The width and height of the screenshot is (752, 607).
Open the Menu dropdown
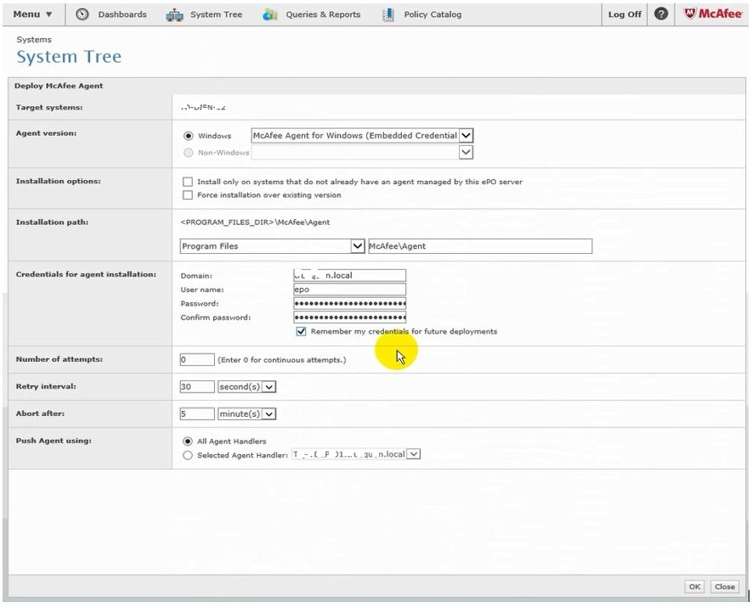[32, 14]
